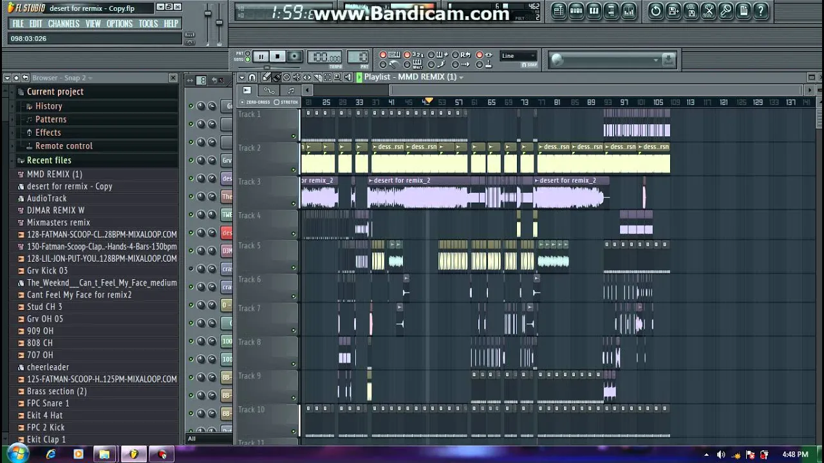Adjust the master pitch slider
Screen dimensions: 824x463
click(219, 23)
